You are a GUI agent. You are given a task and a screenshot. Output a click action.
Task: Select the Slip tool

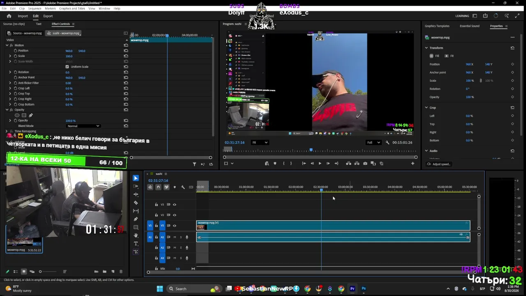click(x=136, y=211)
